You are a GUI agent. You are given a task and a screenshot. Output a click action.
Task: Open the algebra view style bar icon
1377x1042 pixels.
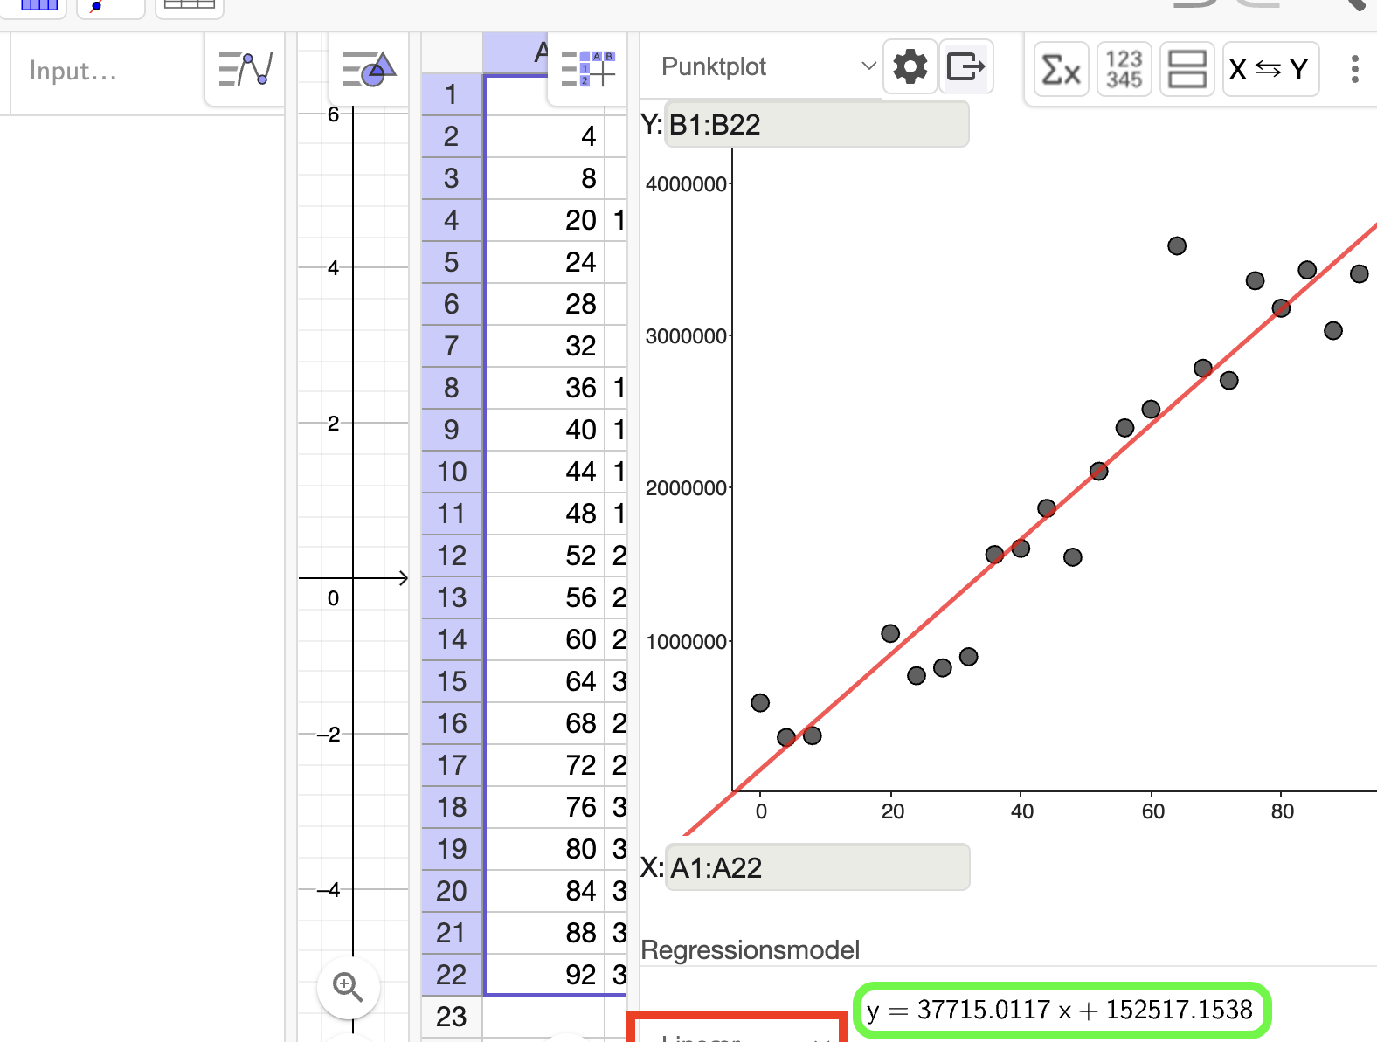coord(245,69)
